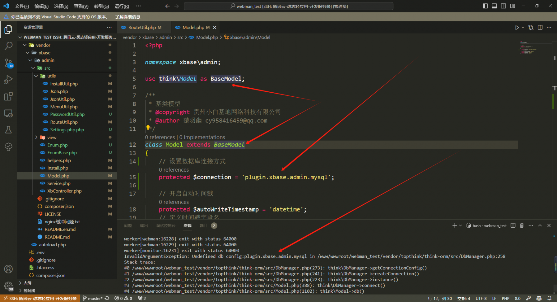Open the Accounts menu icon
Screen dimensions: 557x302
(x=8, y=269)
